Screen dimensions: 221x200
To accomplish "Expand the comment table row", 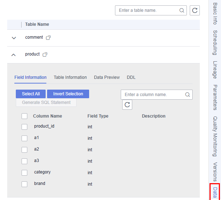I will 14,38.
